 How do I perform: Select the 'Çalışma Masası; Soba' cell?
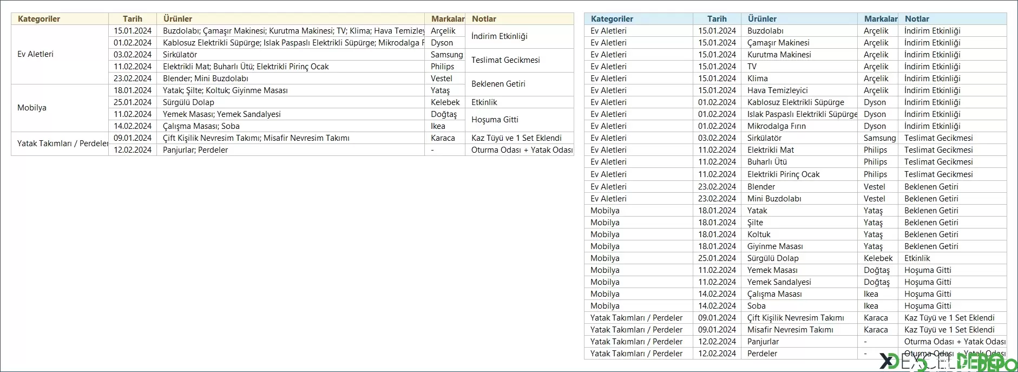[291, 126]
